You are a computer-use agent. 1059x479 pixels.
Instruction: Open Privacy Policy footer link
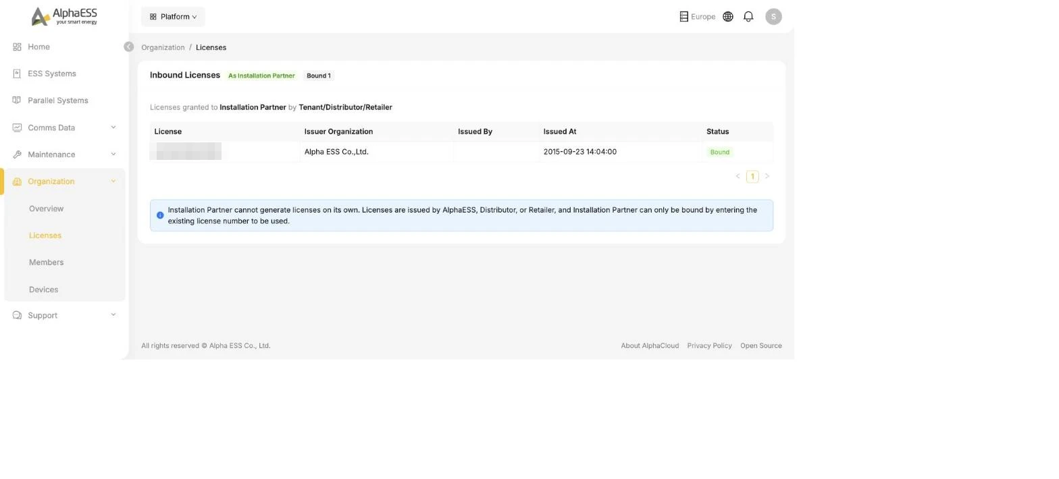(x=709, y=345)
